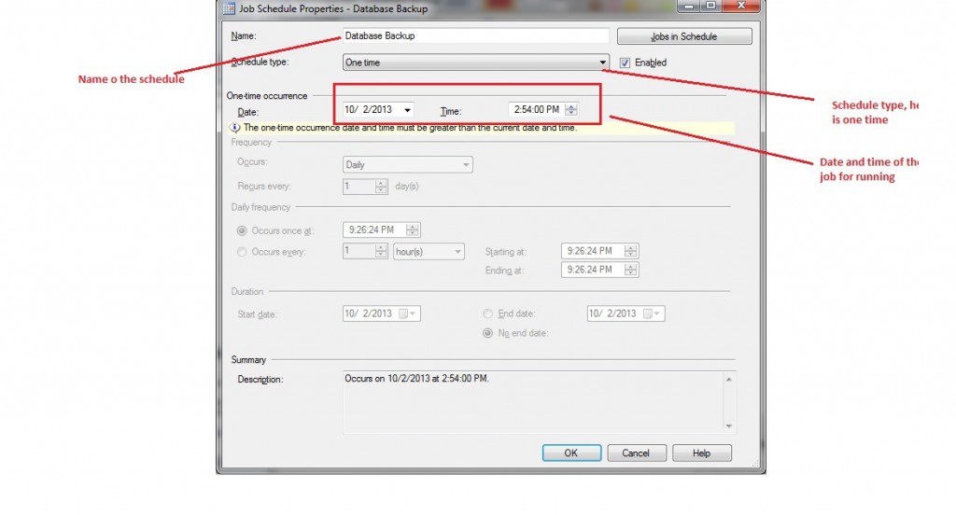
Task: Choose the No end date radio option
Action: point(487,333)
